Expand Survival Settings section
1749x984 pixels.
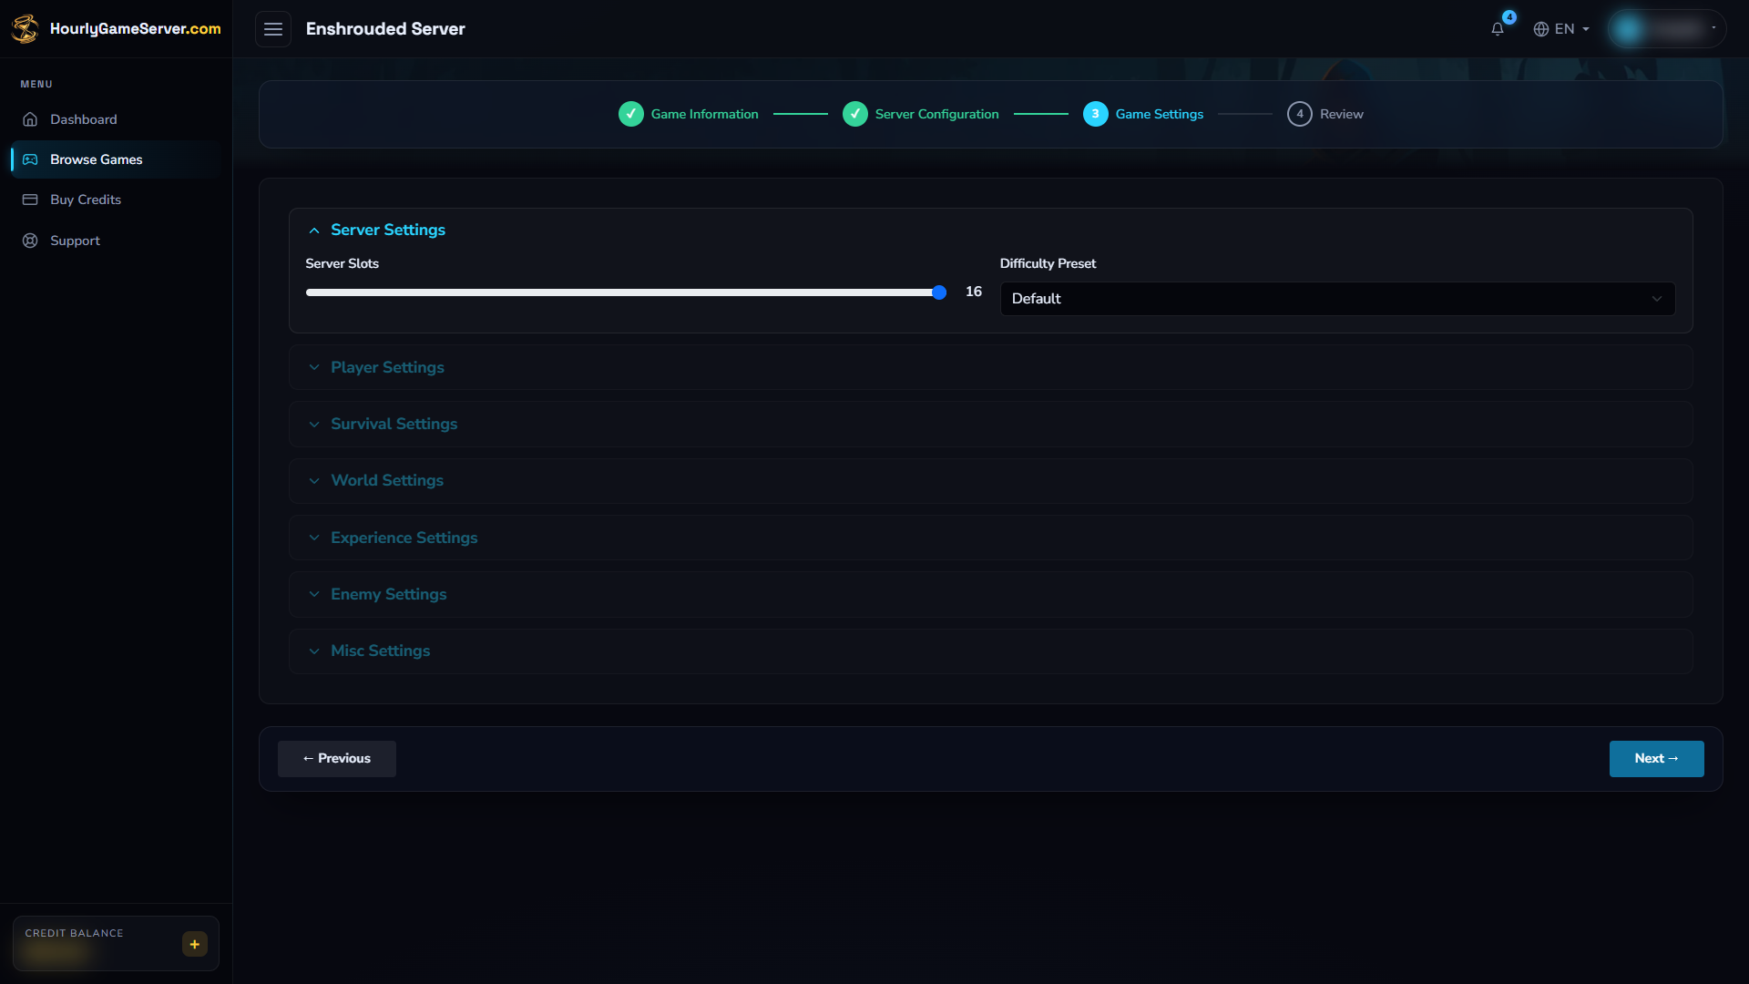click(x=990, y=424)
